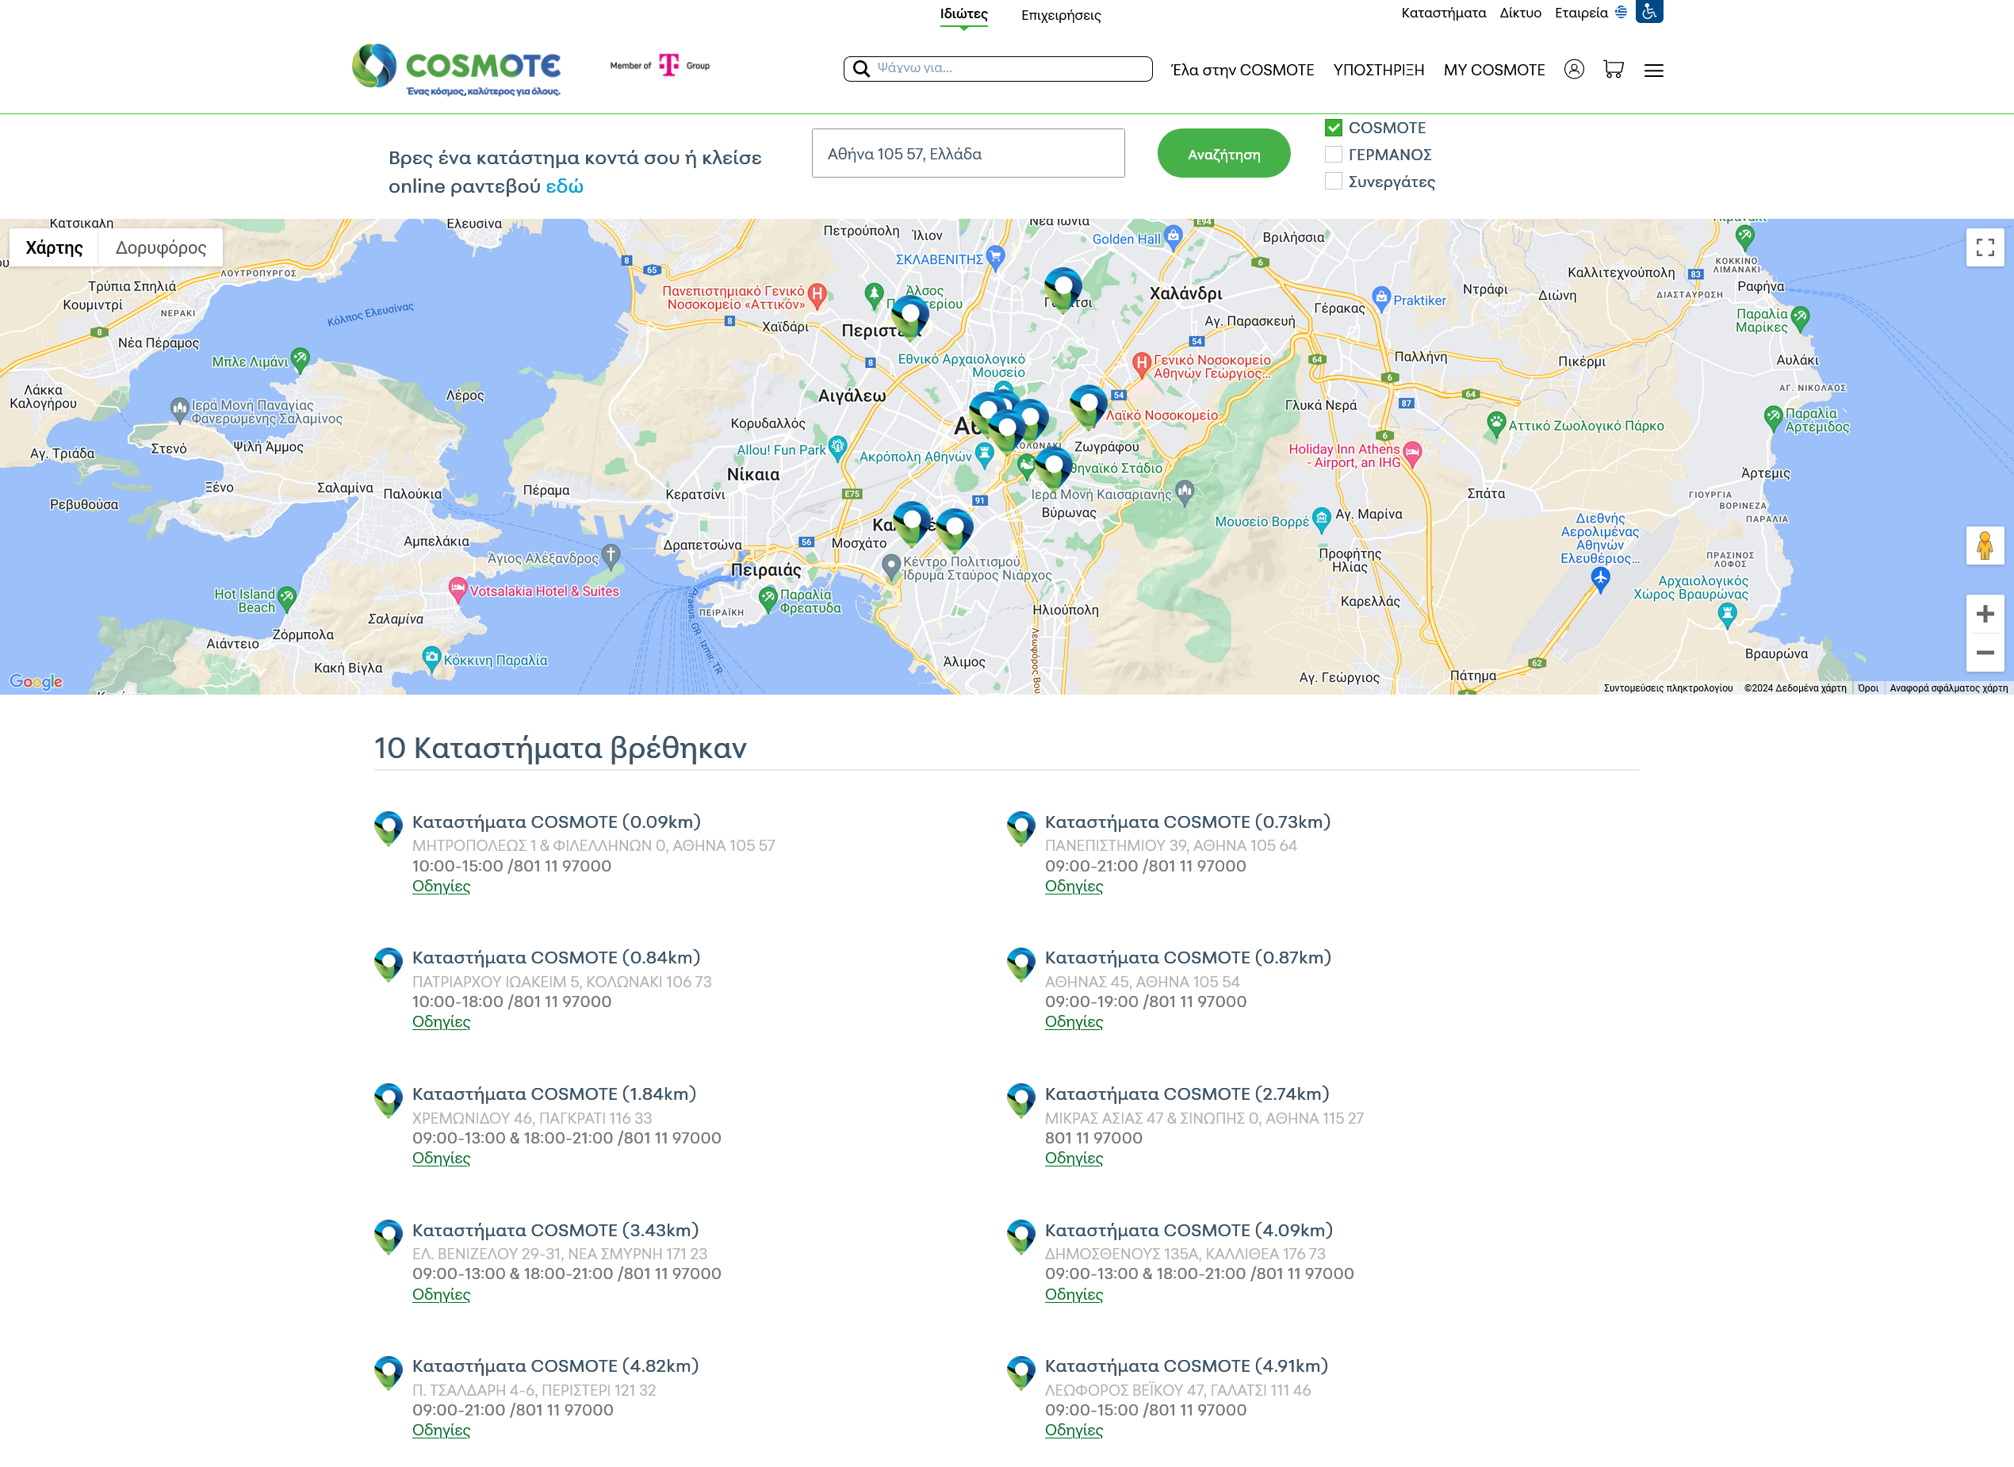Click pin icon of 4.91km store result

1020,1372
